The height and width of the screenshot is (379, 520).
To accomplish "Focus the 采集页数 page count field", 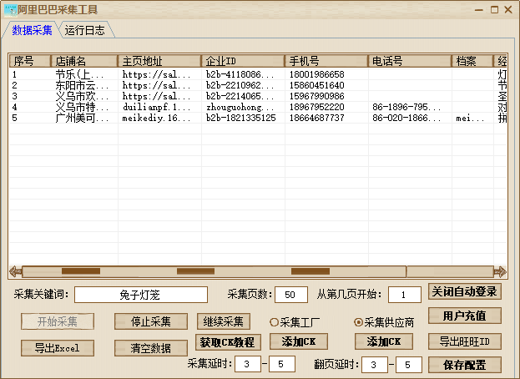I will 290,295.
